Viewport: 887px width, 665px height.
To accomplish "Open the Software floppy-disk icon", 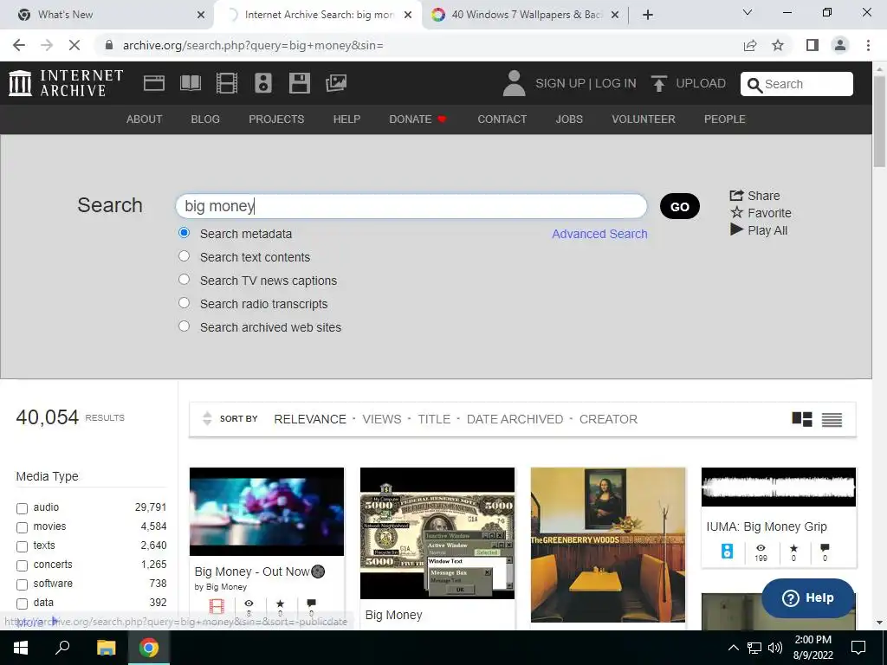I will click(x=299, y=83).
